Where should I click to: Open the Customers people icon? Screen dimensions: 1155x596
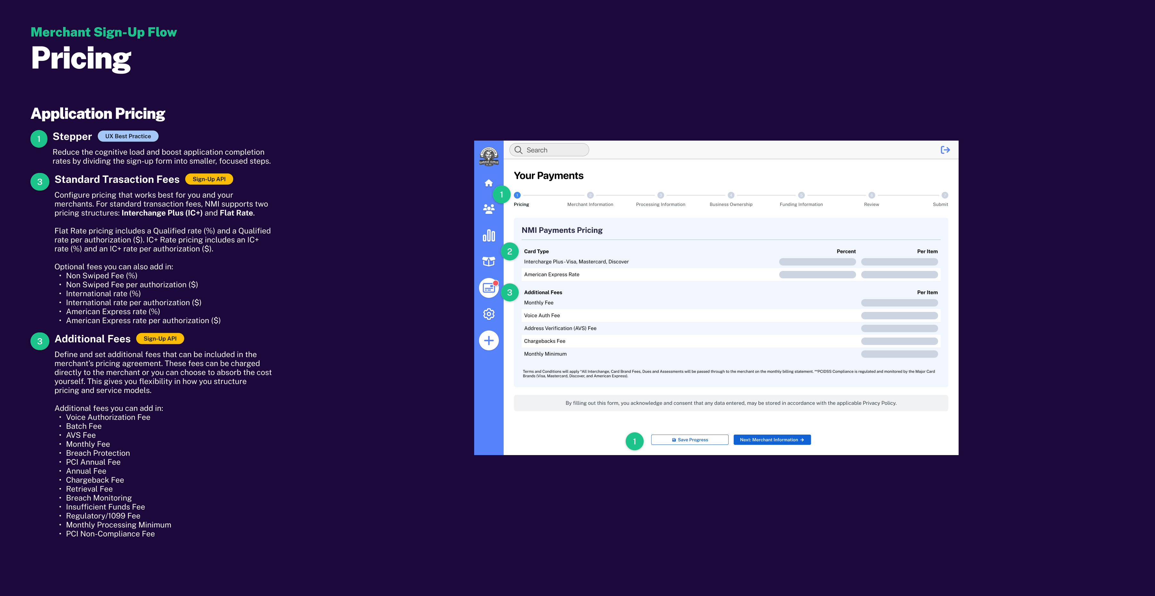tap(489, 209)
